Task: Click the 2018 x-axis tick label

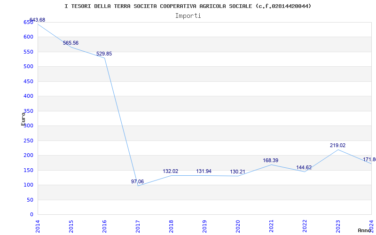Action: (171, 226)
